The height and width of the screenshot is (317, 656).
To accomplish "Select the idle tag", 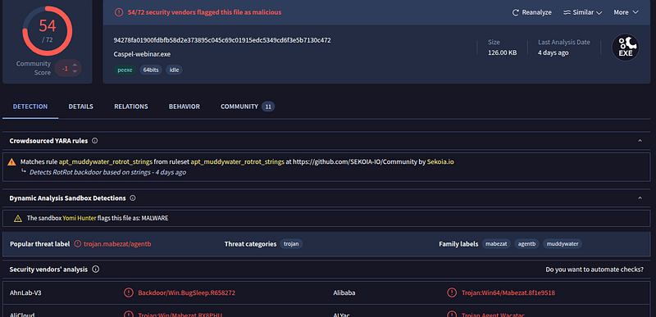I will tap(174, 70).
